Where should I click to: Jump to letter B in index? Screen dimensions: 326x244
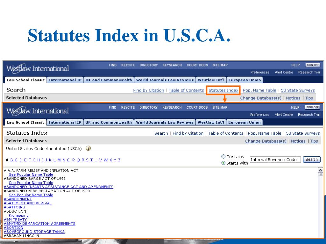pos(12,160)
